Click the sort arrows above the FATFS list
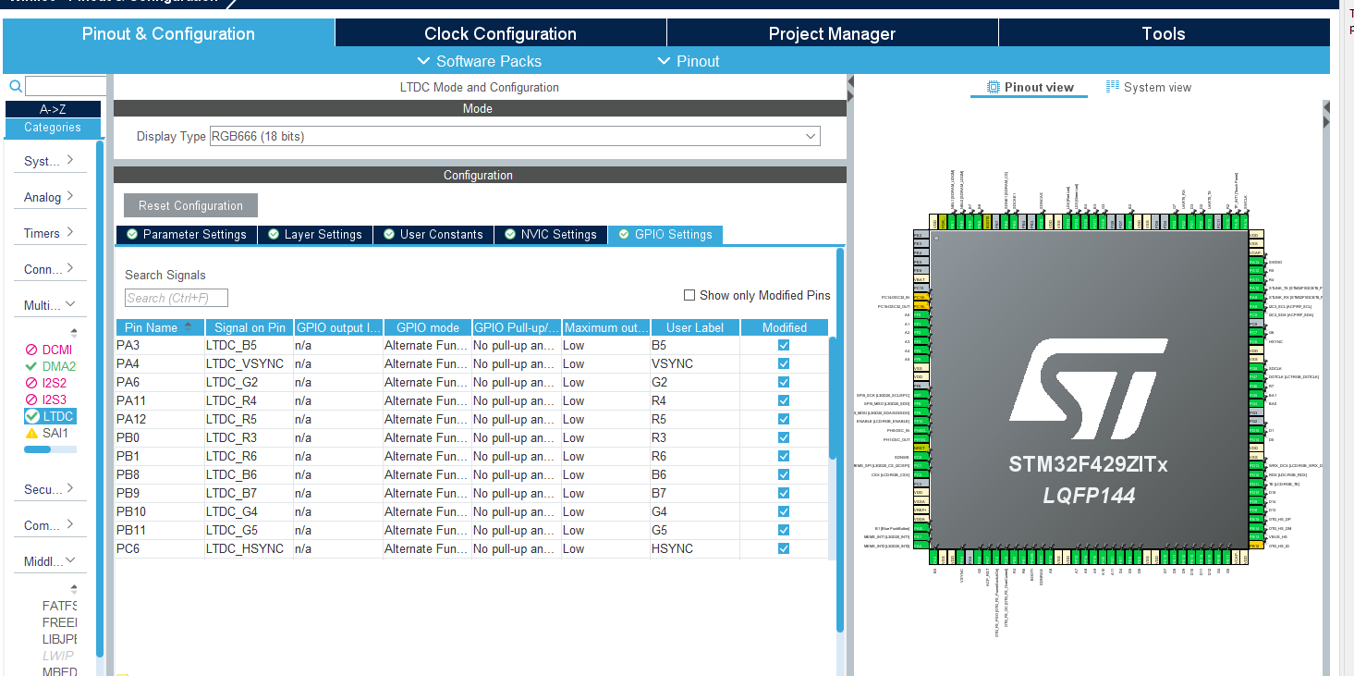The image size is (1354, 676). click(x=74, y=588)
